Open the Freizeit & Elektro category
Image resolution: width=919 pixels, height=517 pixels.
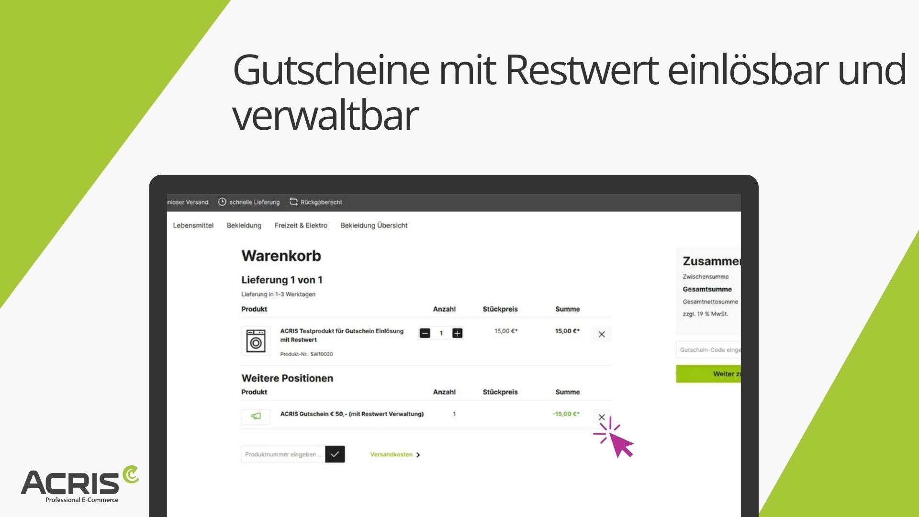click(x=301, y=225)
